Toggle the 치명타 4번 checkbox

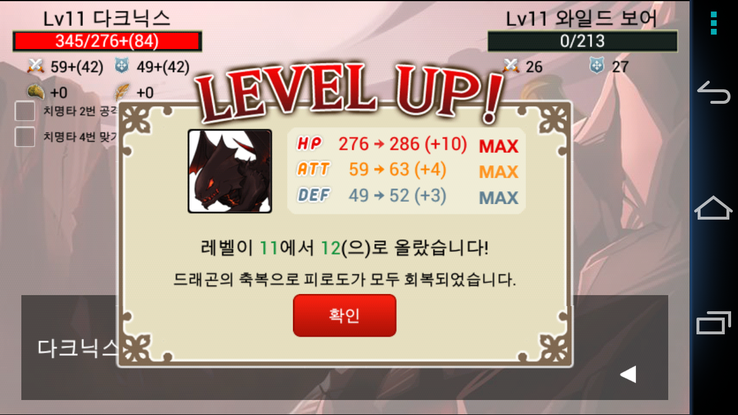(25, 137)
